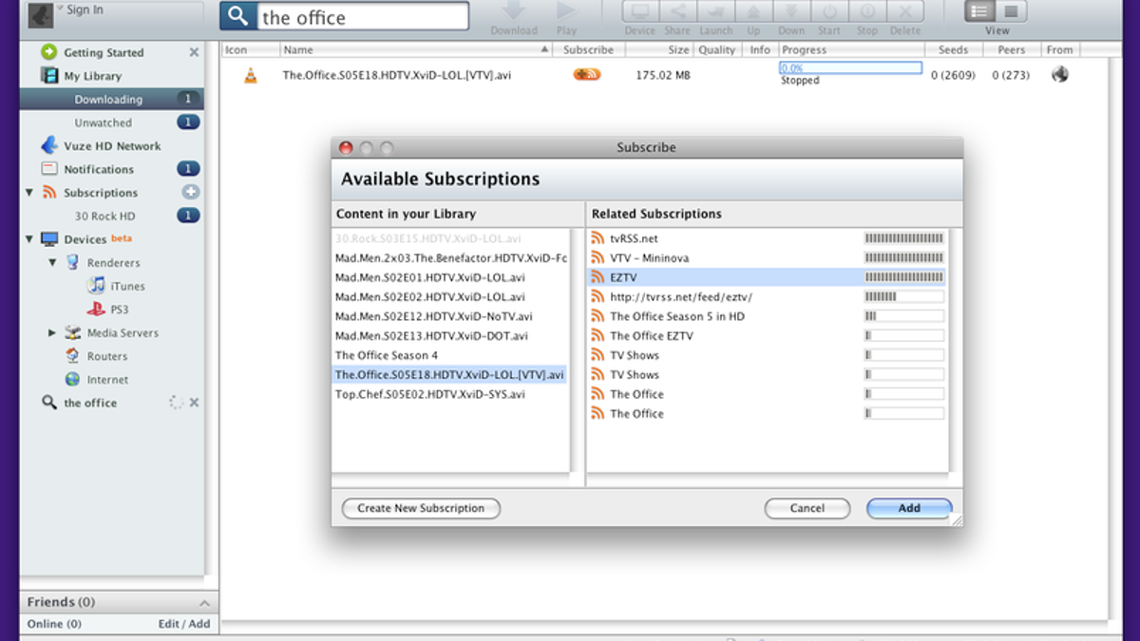1140x641 pixels.
Task: Select Downloading in the sidebar
Action: pos(108,100)
